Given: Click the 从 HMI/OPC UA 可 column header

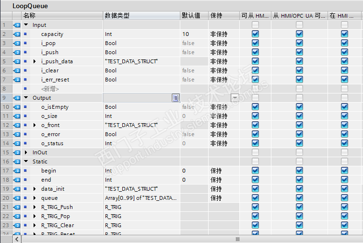Looking at the screenshot, I should point(299,15).
